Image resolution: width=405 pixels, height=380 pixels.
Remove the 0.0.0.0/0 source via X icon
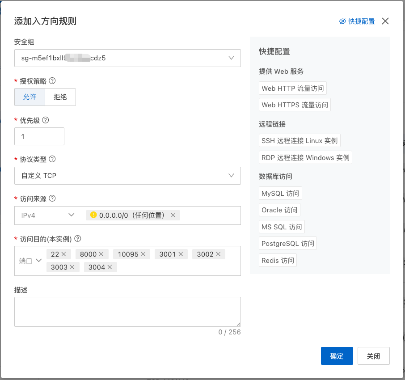click(173, 215)
